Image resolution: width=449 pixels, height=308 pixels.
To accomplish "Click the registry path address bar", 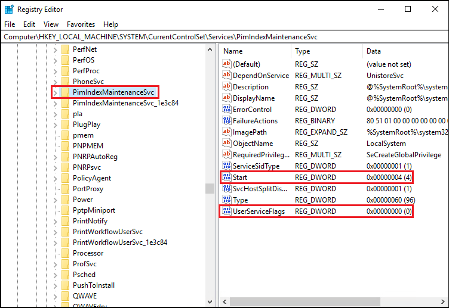I will (224, 36).
